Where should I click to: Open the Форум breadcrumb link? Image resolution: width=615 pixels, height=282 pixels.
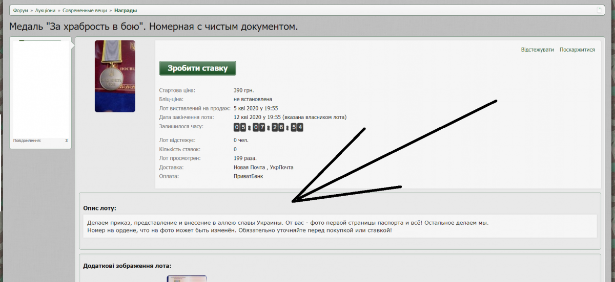pos(20,10)
